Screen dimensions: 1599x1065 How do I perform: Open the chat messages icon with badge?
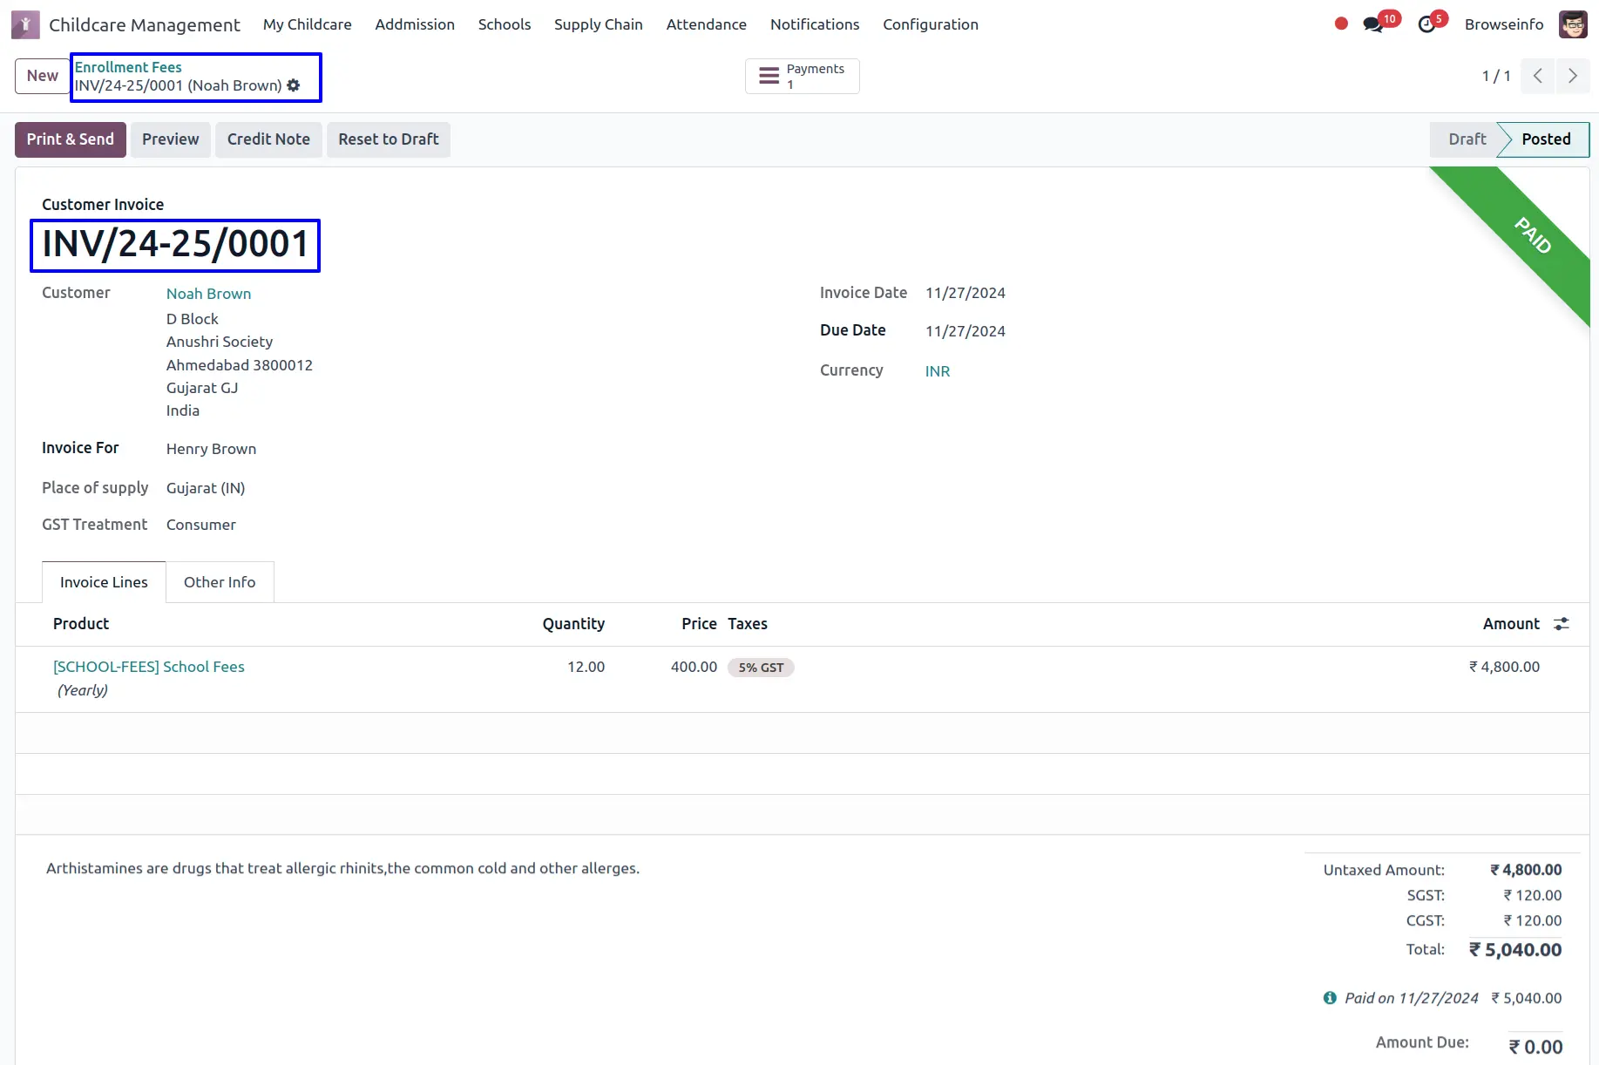coord(1373,24)
